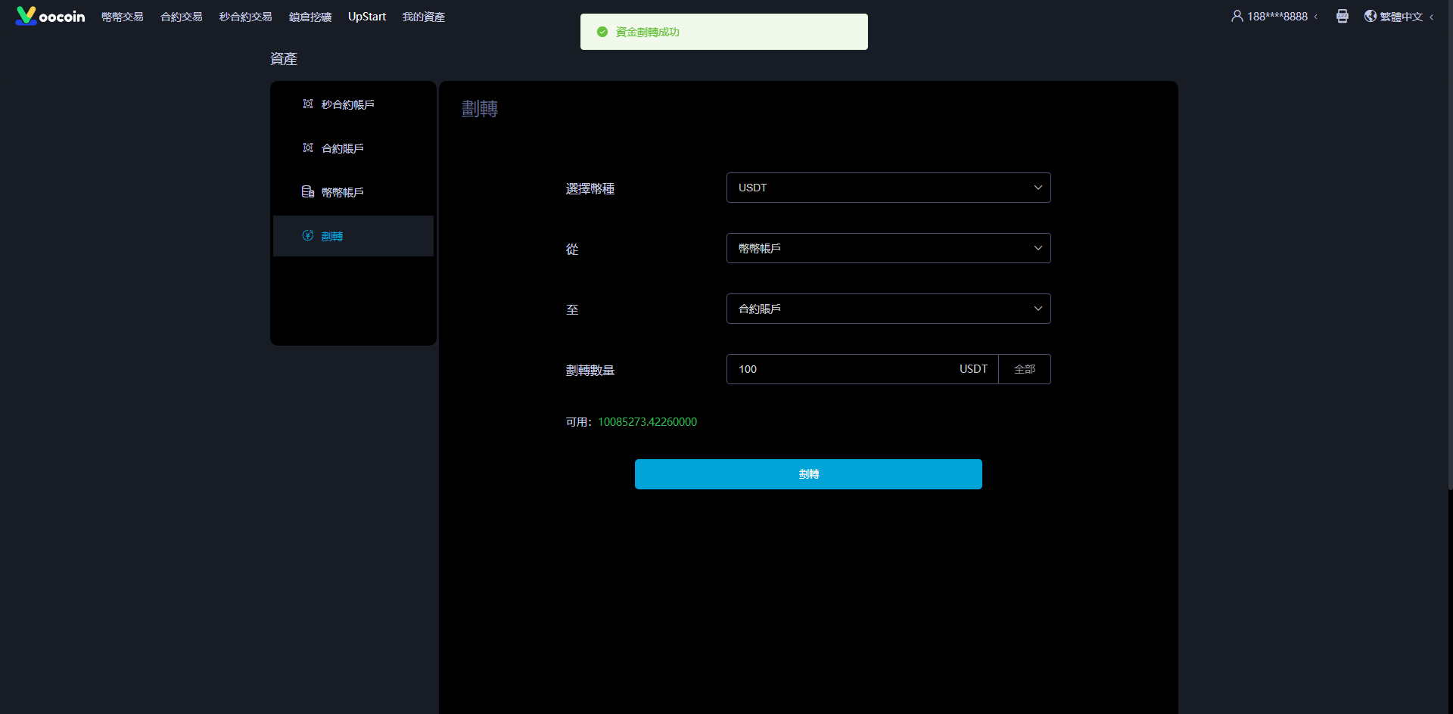Click the 劃轉數量 amount input field

point(840,369)
